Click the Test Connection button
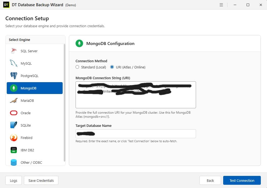 click(x=242, y=180)
